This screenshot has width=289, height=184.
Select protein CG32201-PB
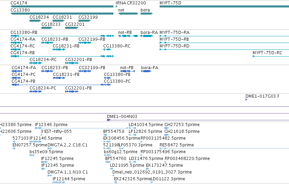point(72,91)
